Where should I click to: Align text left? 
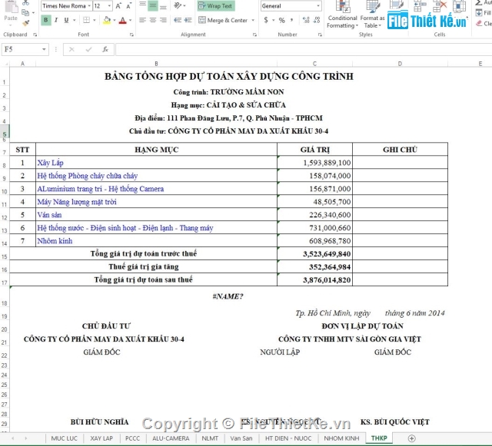[x=142, y=20]
